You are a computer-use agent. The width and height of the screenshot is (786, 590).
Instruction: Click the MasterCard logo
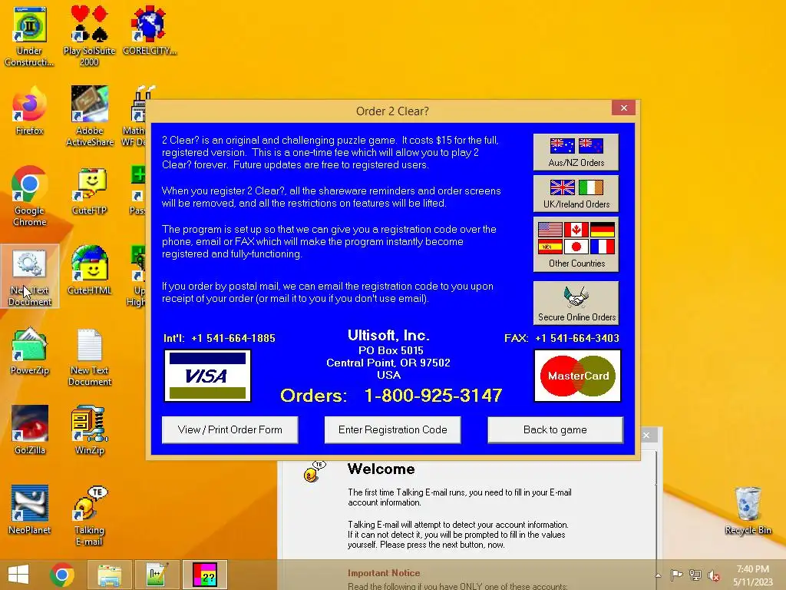pyautogui.click(x=577, y=376)
